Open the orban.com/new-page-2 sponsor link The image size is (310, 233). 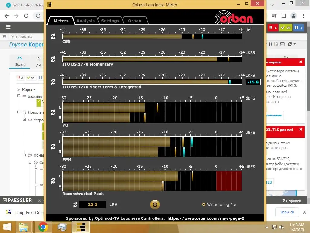[206, 218]
